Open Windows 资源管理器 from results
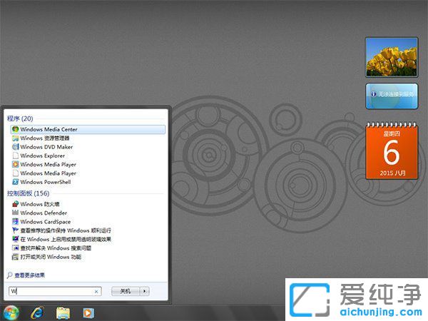The image size is (428, 321). tap(45, 138)
